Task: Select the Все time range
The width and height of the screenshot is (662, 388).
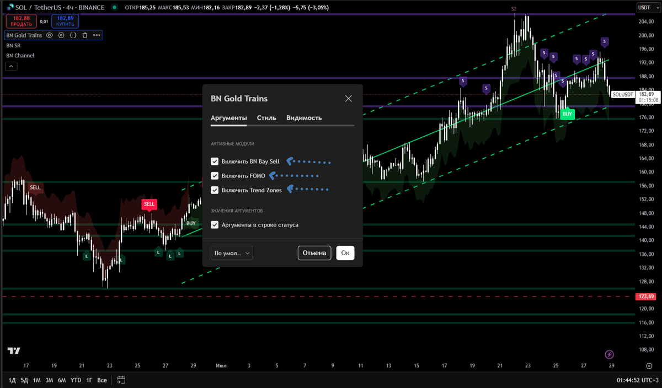Action: 102,380
